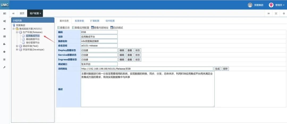Click 状态 in Service部署状态 row

[x=138, y=55]
